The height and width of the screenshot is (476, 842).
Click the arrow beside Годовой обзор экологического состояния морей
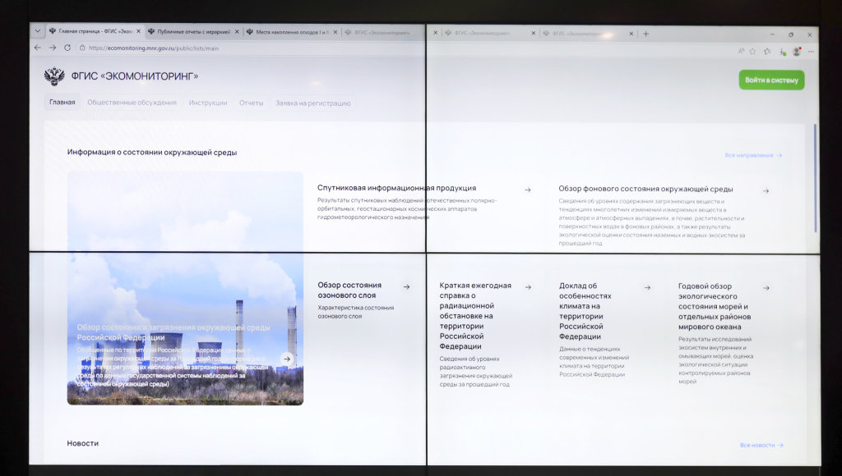point(766,288)
